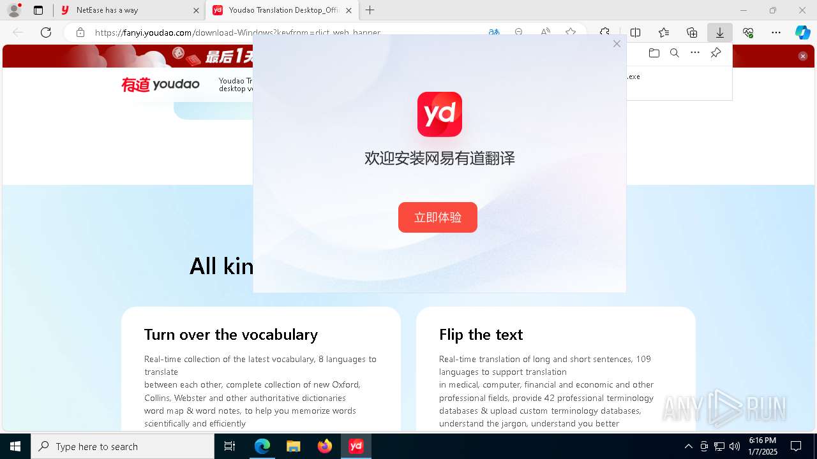The width and height of the screenshot is (817, 459).
Task: Pin the Downloads panel
Action: tap(716, 53)
